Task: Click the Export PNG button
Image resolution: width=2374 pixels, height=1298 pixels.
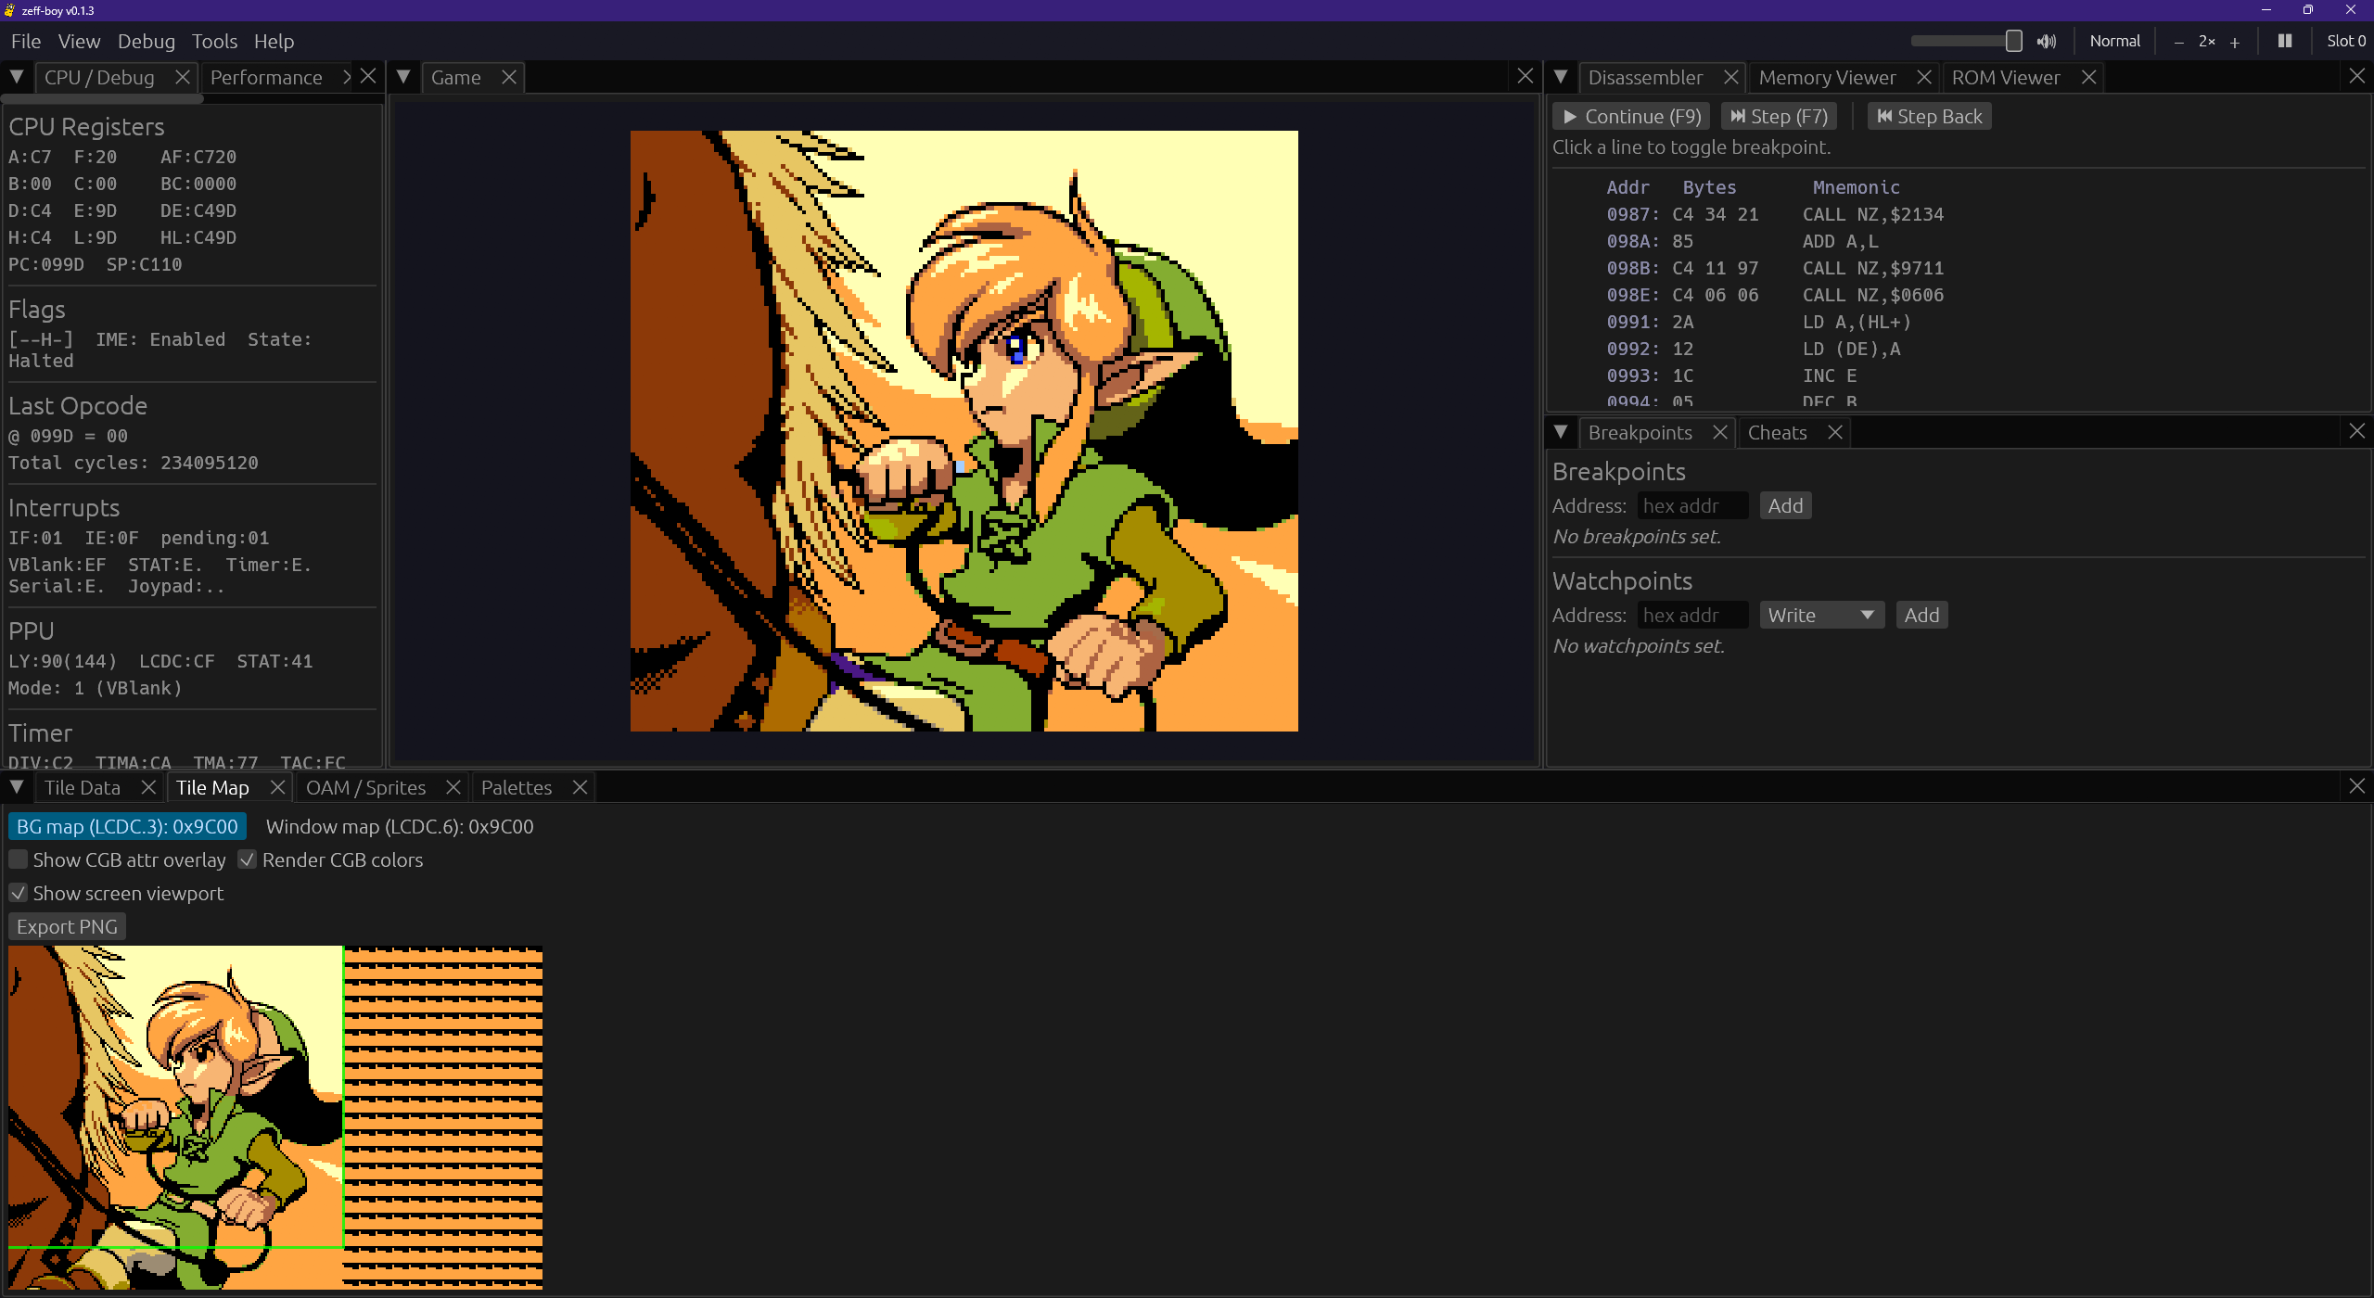Action: 67,926
